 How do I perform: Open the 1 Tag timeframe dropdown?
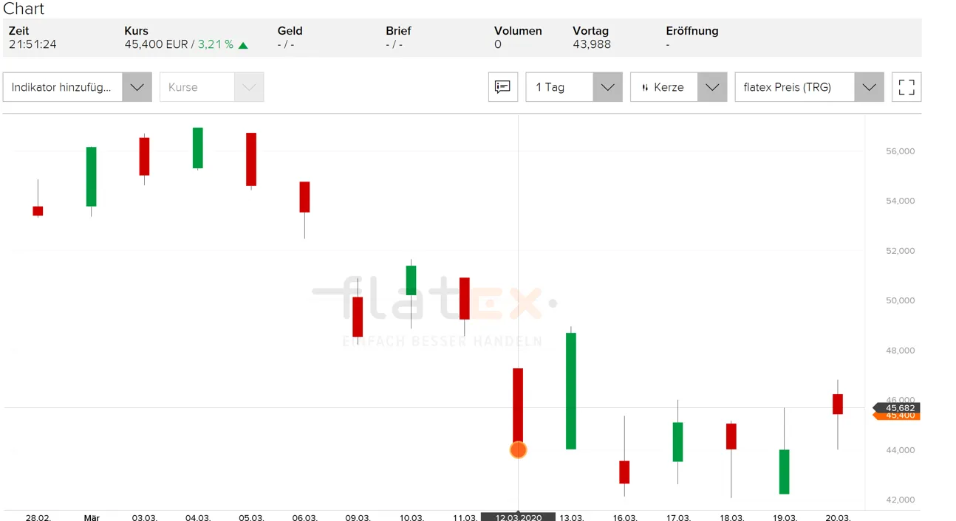click(x=574, y=87)
